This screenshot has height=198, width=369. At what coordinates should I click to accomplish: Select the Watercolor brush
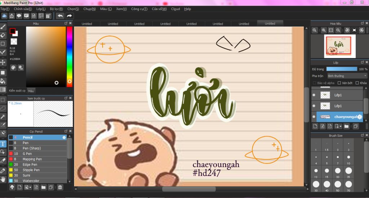pyautogui.click(x=37, y=181)
